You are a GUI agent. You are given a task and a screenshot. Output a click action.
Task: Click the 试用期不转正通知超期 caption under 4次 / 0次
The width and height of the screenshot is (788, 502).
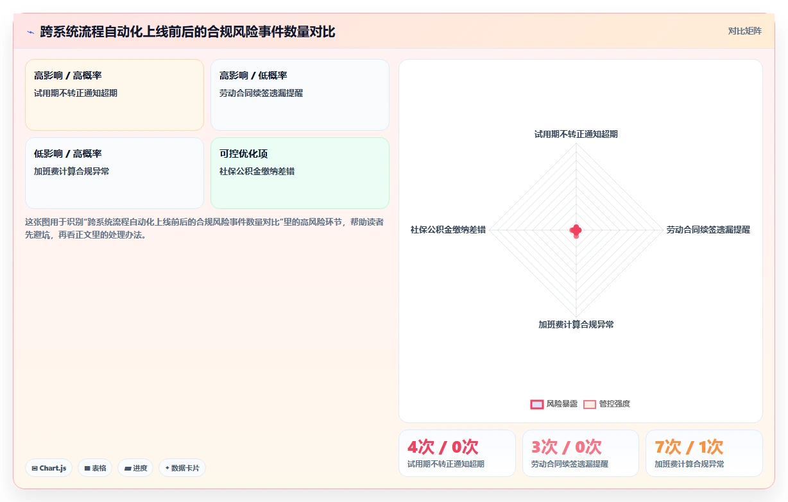446,464
